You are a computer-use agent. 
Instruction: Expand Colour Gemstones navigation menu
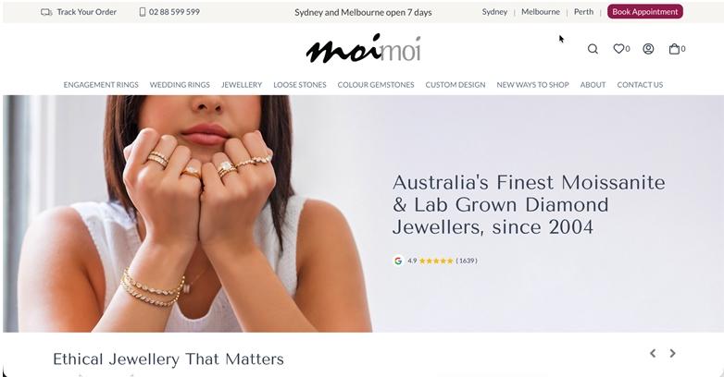tap(376, 85)
